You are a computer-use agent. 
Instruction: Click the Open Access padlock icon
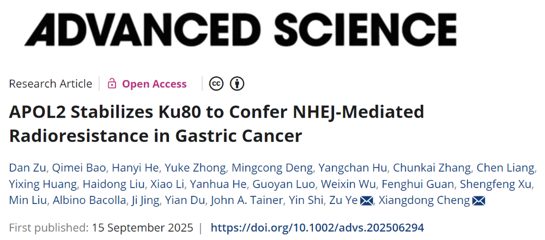tap(112, 83)
